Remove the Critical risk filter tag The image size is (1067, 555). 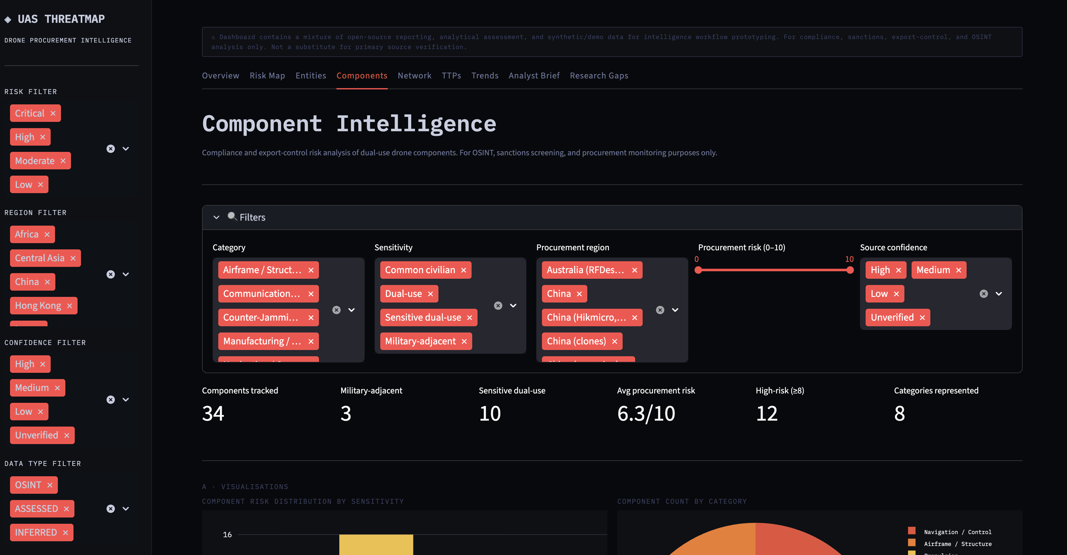[53, 113]
